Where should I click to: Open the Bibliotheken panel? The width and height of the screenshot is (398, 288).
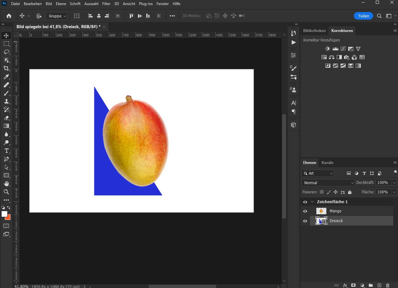click(x=314, y=30)
